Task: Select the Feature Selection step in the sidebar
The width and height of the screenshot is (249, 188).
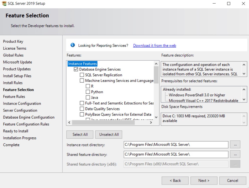Action: pyautogui.click(x=18, y=90)
